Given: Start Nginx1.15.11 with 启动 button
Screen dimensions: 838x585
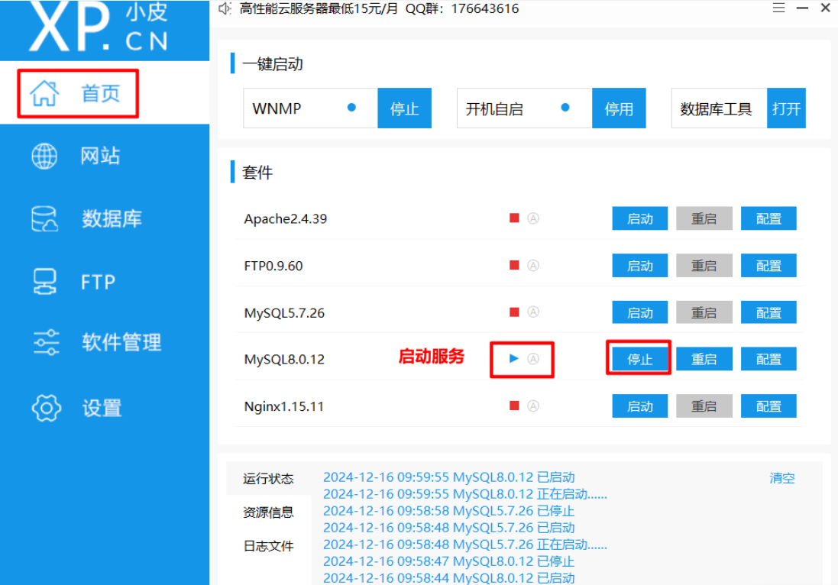Looking at the screenshot, I should pyautogui.click(x=639, y=406).
